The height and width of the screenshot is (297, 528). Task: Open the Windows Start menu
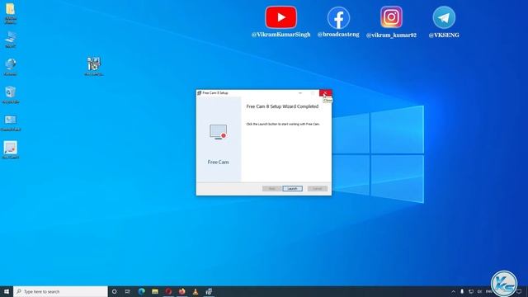(7, 291)
